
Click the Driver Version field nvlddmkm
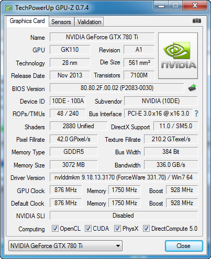[x=124, y=177]
